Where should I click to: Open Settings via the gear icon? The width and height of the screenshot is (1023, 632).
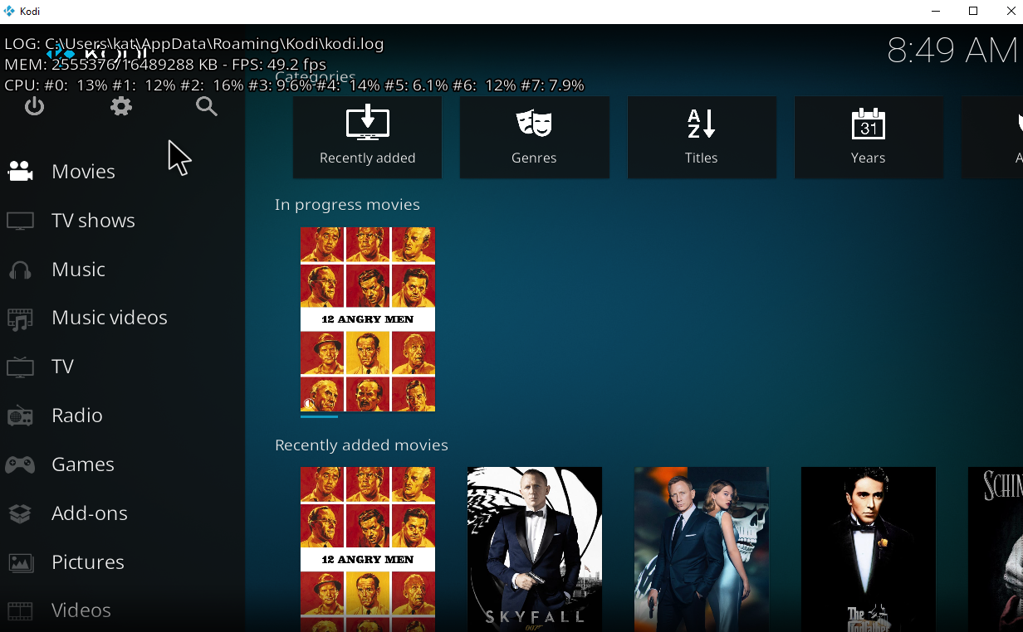coord(121,106)
